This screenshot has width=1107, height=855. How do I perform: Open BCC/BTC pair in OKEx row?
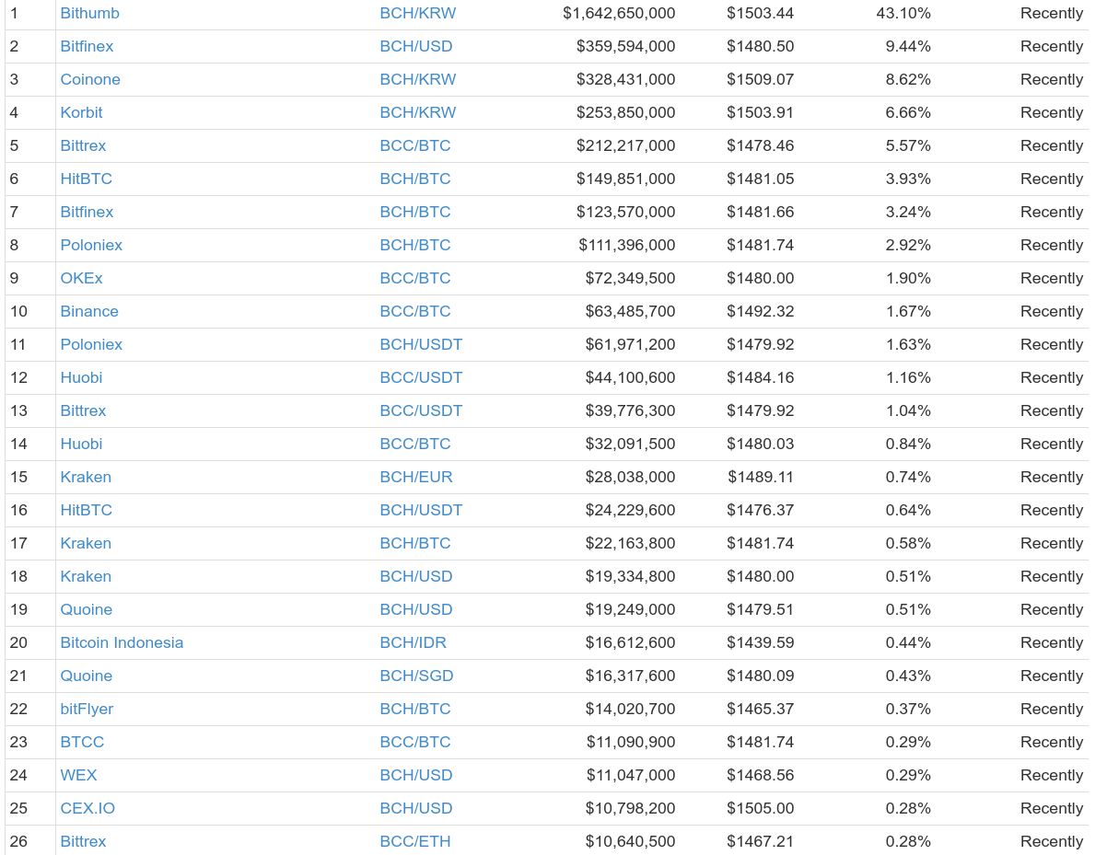pos(414,278)
